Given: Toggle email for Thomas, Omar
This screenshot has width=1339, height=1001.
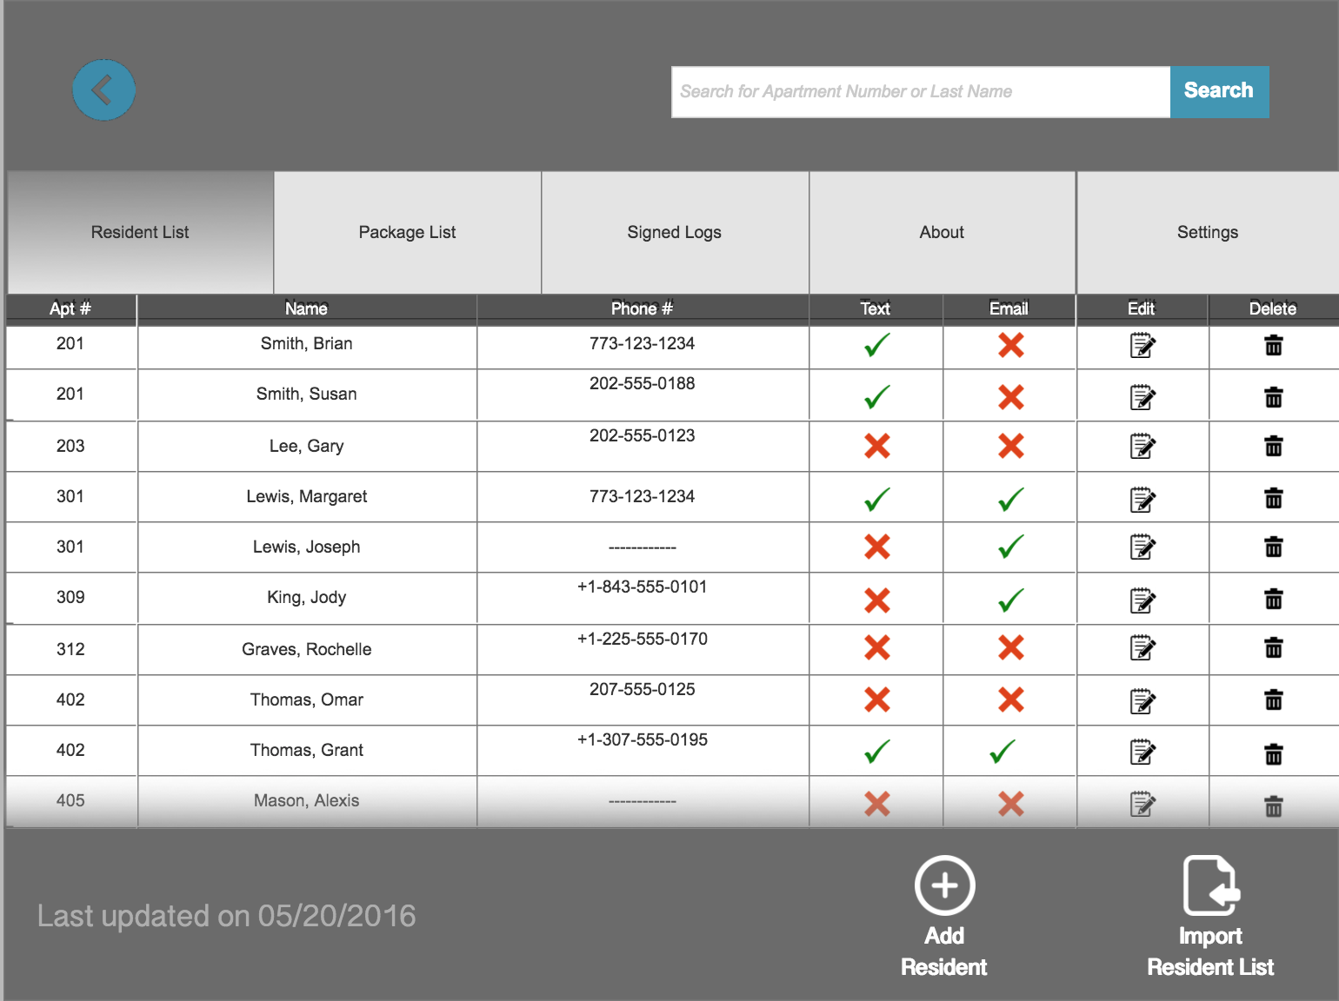Looking at the screenshot, I should tap(1010, 699).
